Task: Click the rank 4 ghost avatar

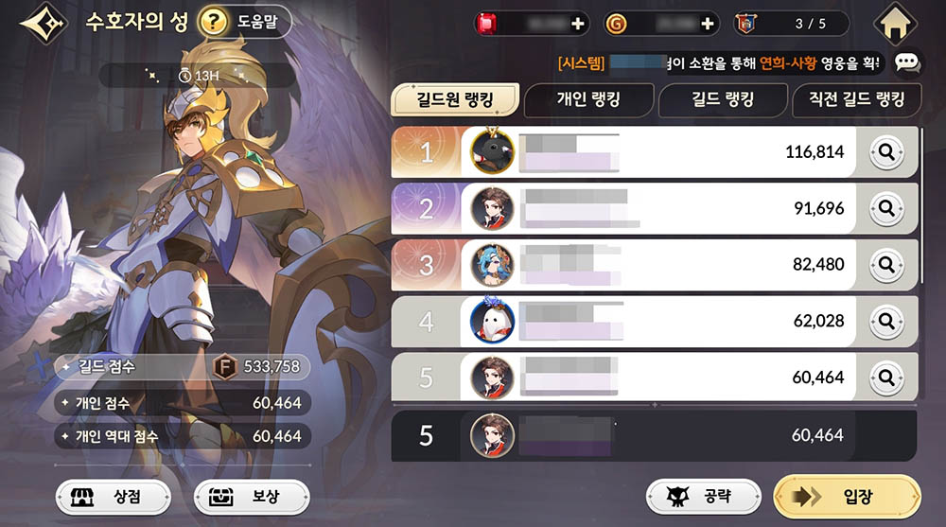Action: pyautogui.click(x=492, y=321)
